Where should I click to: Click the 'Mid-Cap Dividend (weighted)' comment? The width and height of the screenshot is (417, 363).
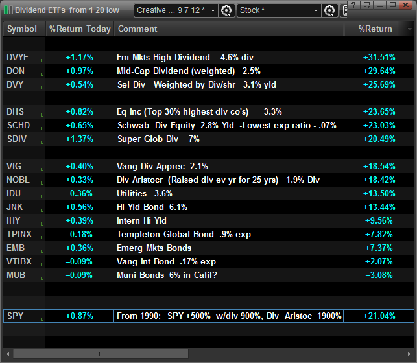pyautogui.click(x=189, y=71)
